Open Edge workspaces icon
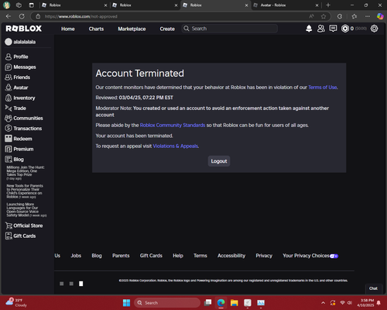 [x=19, y=5]
